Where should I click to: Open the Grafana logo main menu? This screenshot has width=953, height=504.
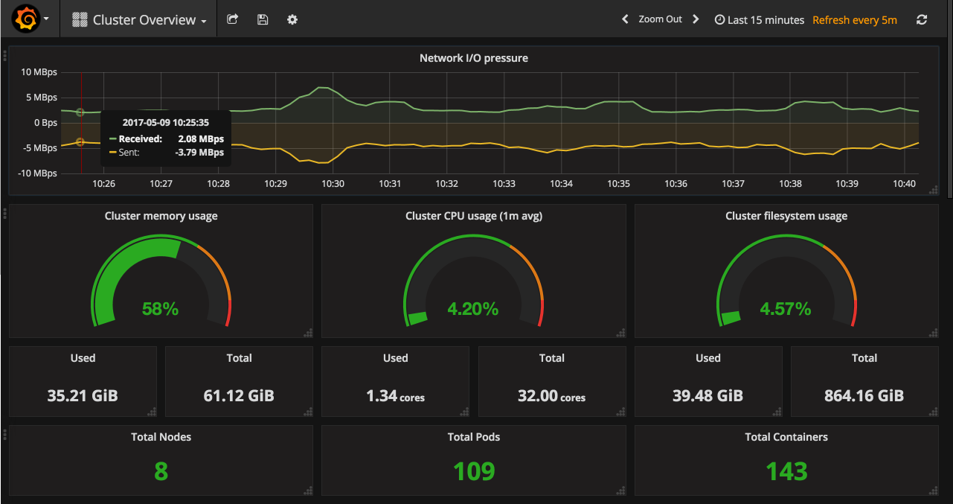25,19
